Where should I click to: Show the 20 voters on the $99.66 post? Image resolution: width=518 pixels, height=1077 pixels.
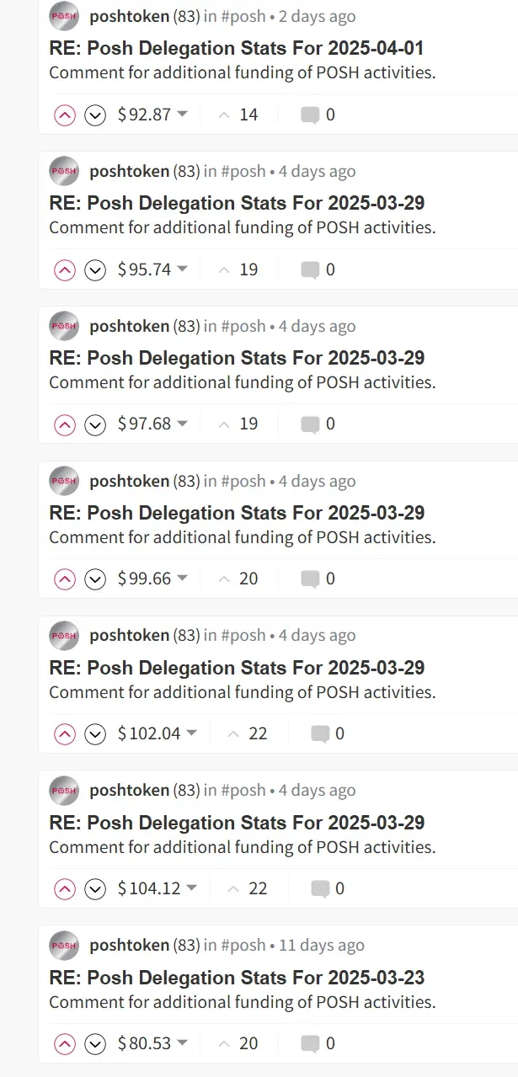click(238, 578)
